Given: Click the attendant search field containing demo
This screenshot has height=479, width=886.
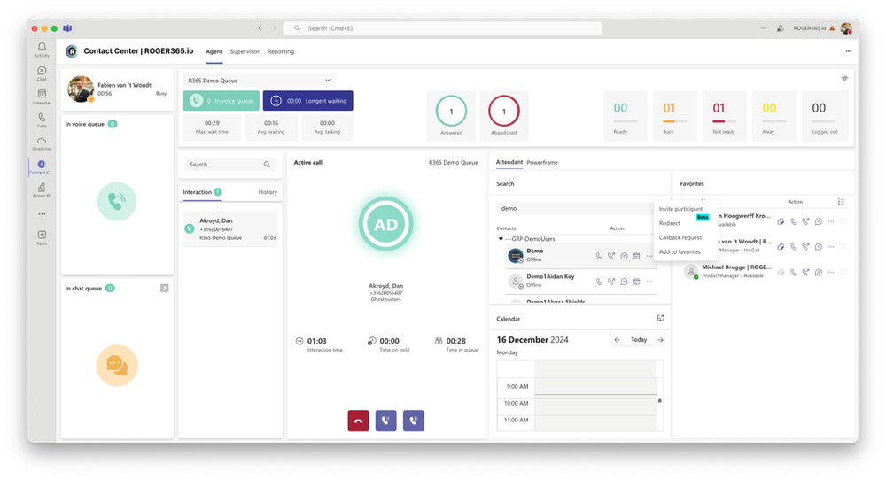Looking at the screenshot, I should pos(575,208).
